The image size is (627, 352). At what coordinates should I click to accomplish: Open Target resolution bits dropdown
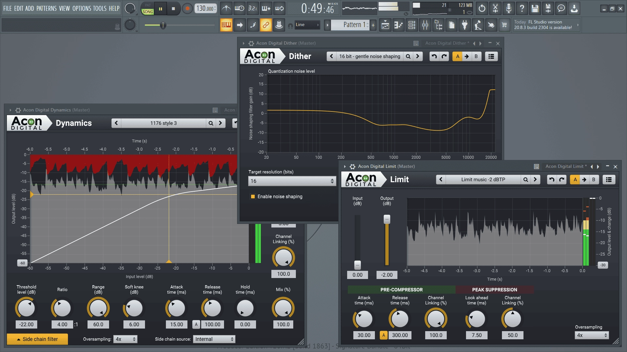coord(292,181)
